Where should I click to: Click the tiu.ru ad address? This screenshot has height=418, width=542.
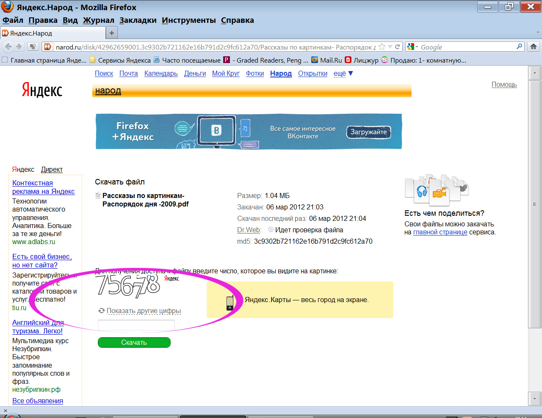coord(19,308)
